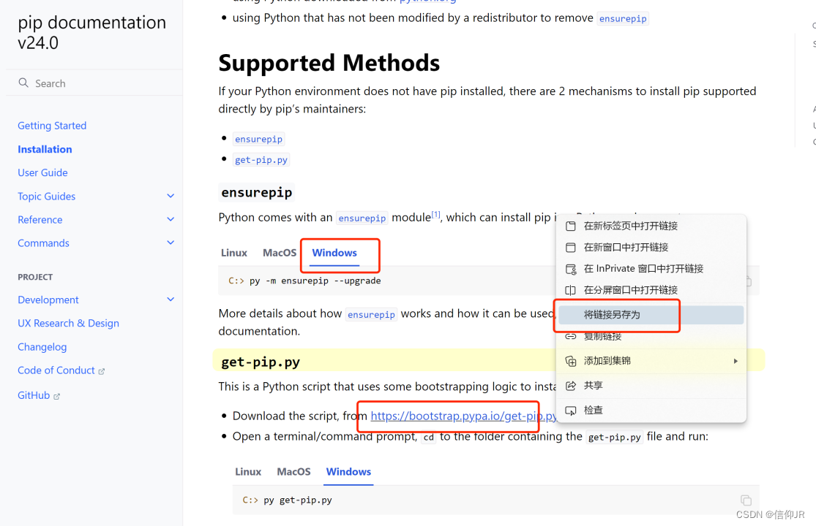816x526 pixels.
Task: Click the search magnifier icon in sidebar
Action: (23, 83)
